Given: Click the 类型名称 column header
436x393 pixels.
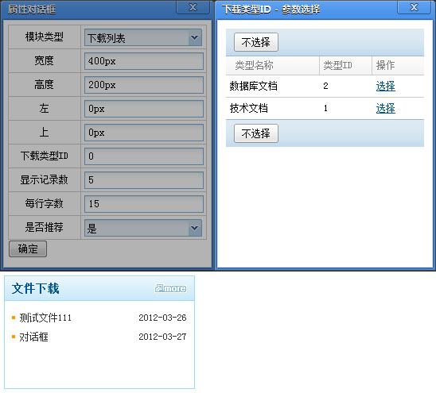Looking at the screenshot, I should click(254, 65).
